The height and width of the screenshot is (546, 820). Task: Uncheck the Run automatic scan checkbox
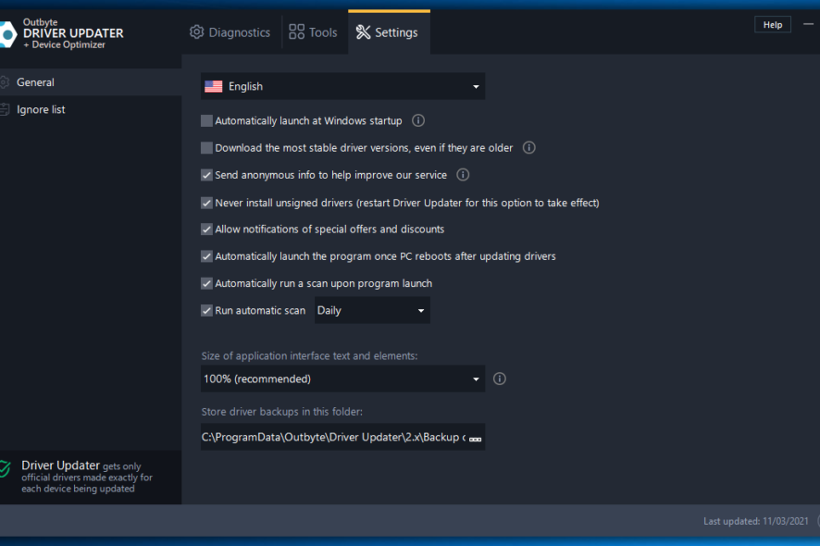pos(206,311)
